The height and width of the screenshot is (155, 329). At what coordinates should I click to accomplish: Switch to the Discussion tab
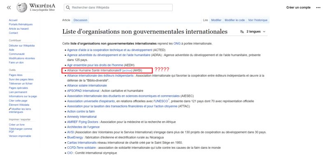click(x=80, y=20)
